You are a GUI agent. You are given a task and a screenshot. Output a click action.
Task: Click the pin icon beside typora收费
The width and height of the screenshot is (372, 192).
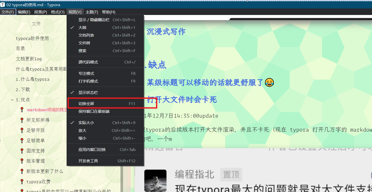click(22, 182)
